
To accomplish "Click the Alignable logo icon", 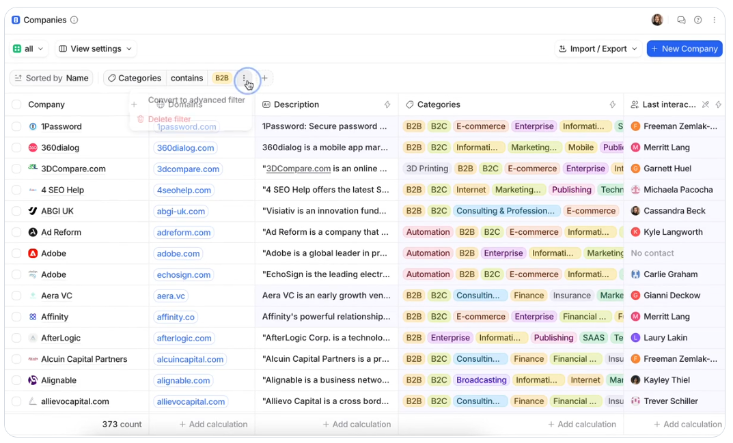I will pos(33,380).
